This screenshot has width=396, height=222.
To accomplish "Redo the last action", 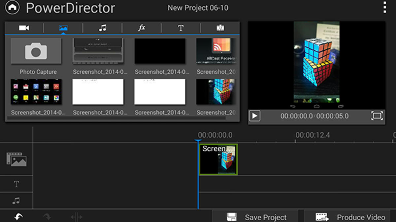I will pyautogui.click(x=47, y=217).
